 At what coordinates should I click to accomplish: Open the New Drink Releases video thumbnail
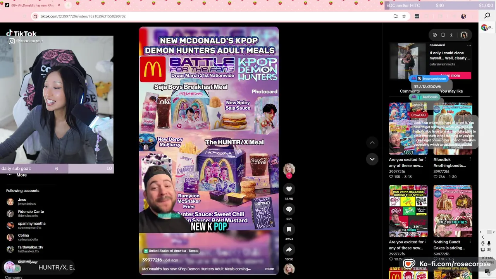(408, 211)
